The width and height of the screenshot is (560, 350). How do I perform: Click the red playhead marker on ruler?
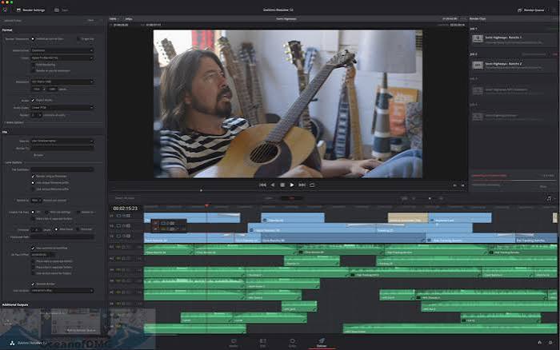coord(206,206)
